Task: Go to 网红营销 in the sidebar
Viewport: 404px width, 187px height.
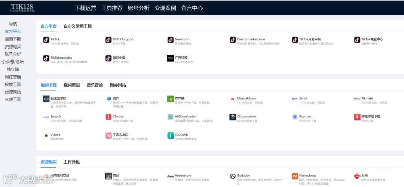Action: point(13,77)
